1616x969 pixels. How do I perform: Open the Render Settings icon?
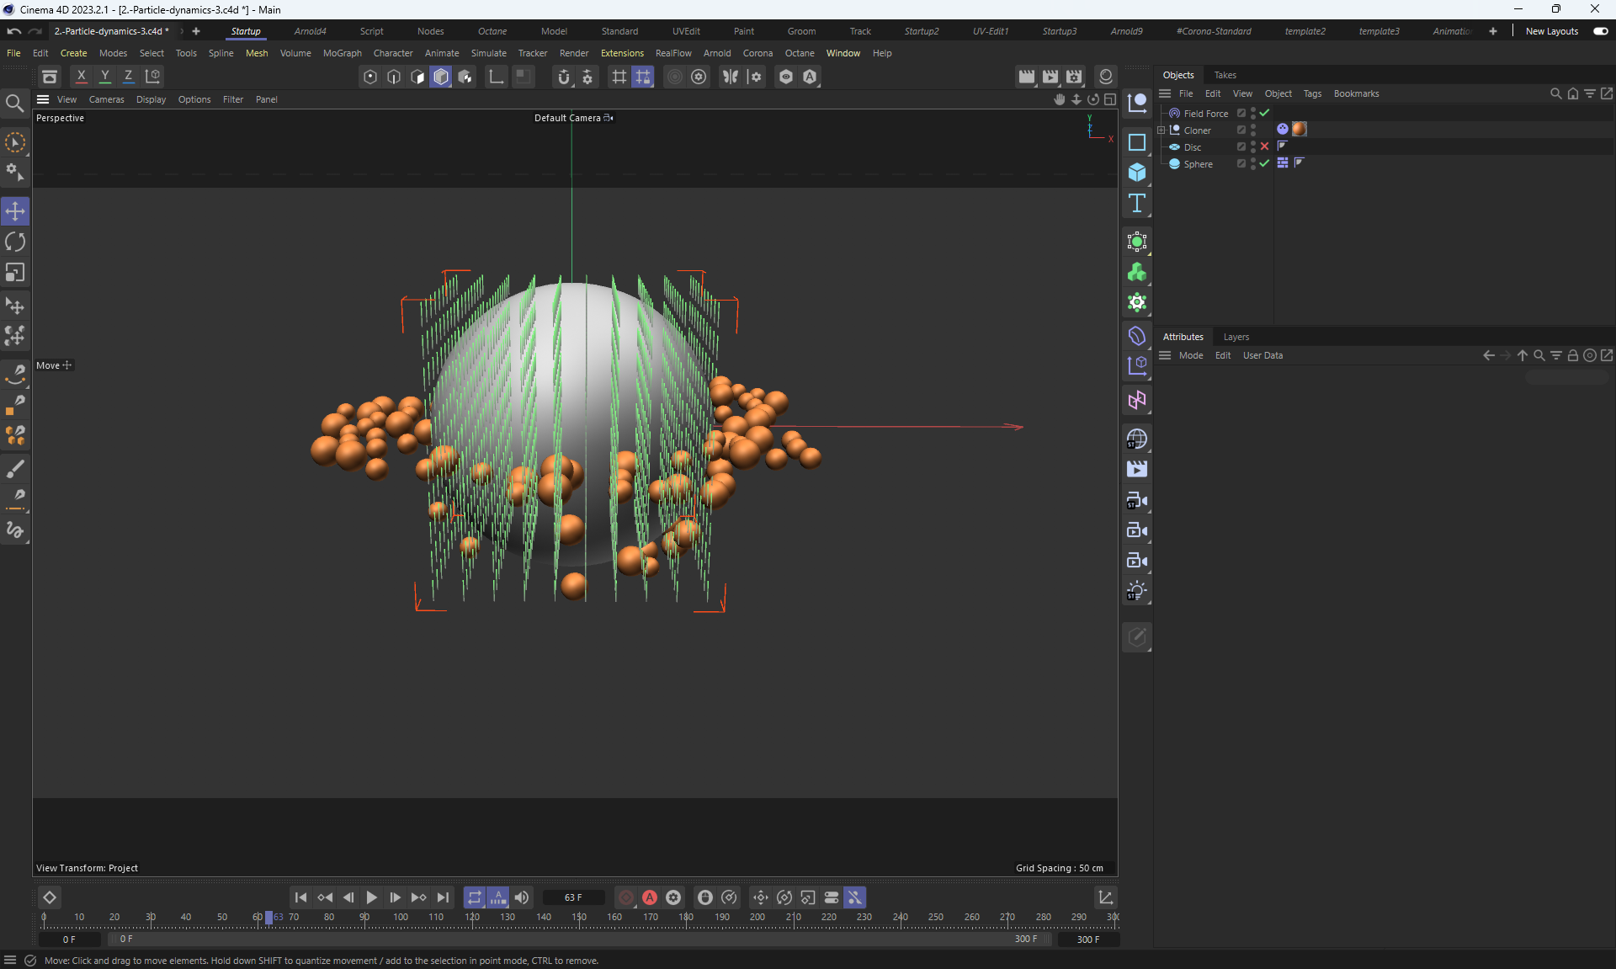pos(1074,77)
